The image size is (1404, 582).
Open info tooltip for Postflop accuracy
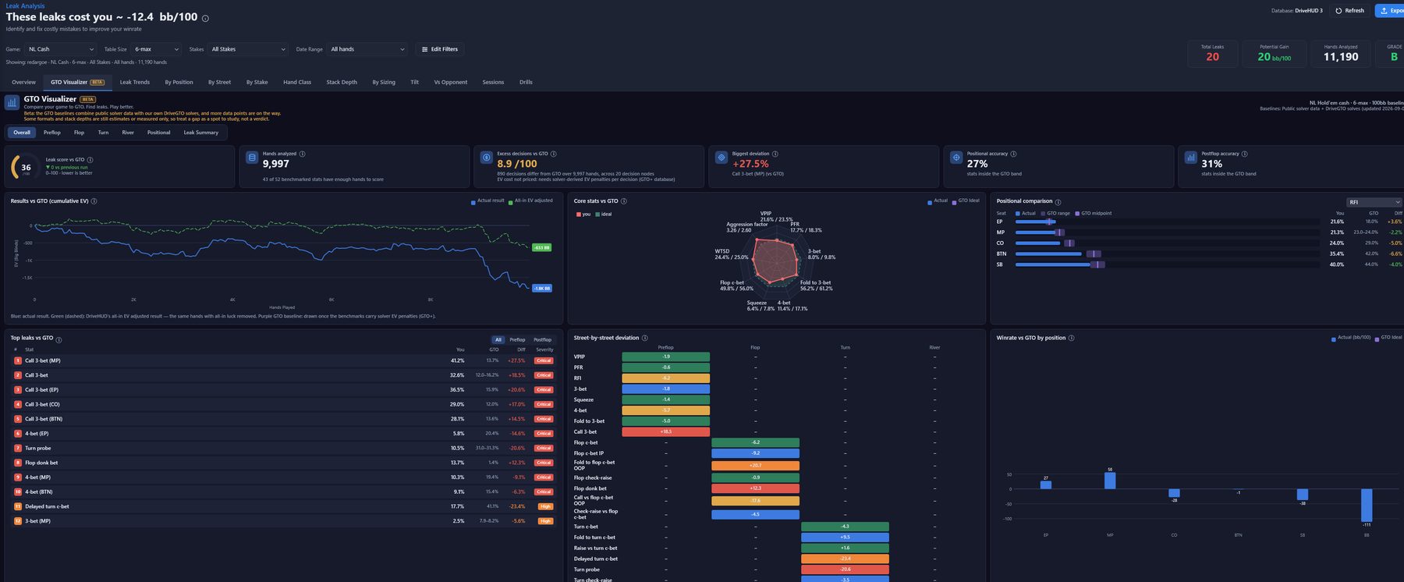(1244, 154)
